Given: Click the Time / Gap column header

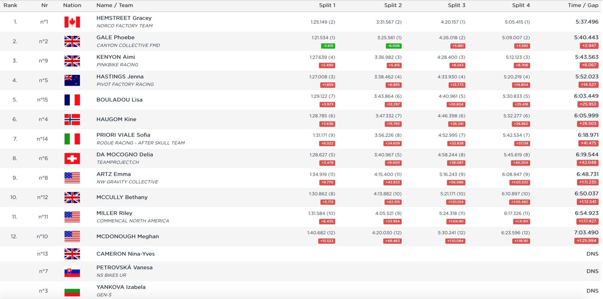Looking at the screenshot, I should tap(583, 5).
